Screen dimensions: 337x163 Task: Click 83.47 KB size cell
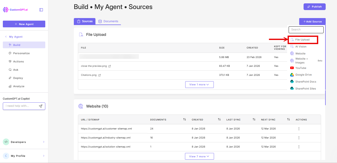click(224, 66)
